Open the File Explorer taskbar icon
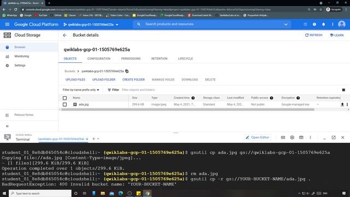350x197 pixels. (x=103, y=193)
